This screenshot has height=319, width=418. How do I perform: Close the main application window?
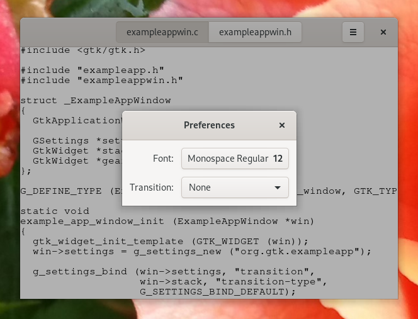click(383, 32)
